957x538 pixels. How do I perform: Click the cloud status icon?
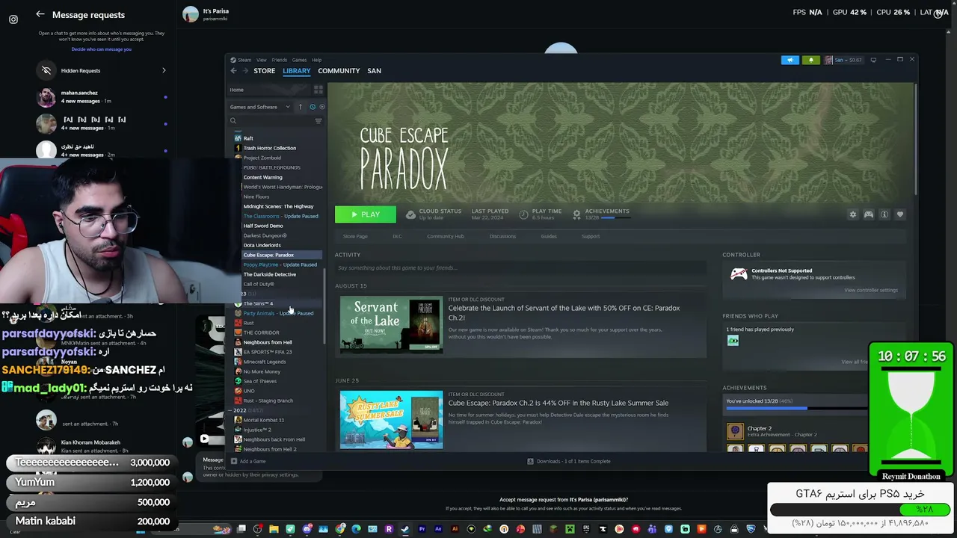[410, 214]
